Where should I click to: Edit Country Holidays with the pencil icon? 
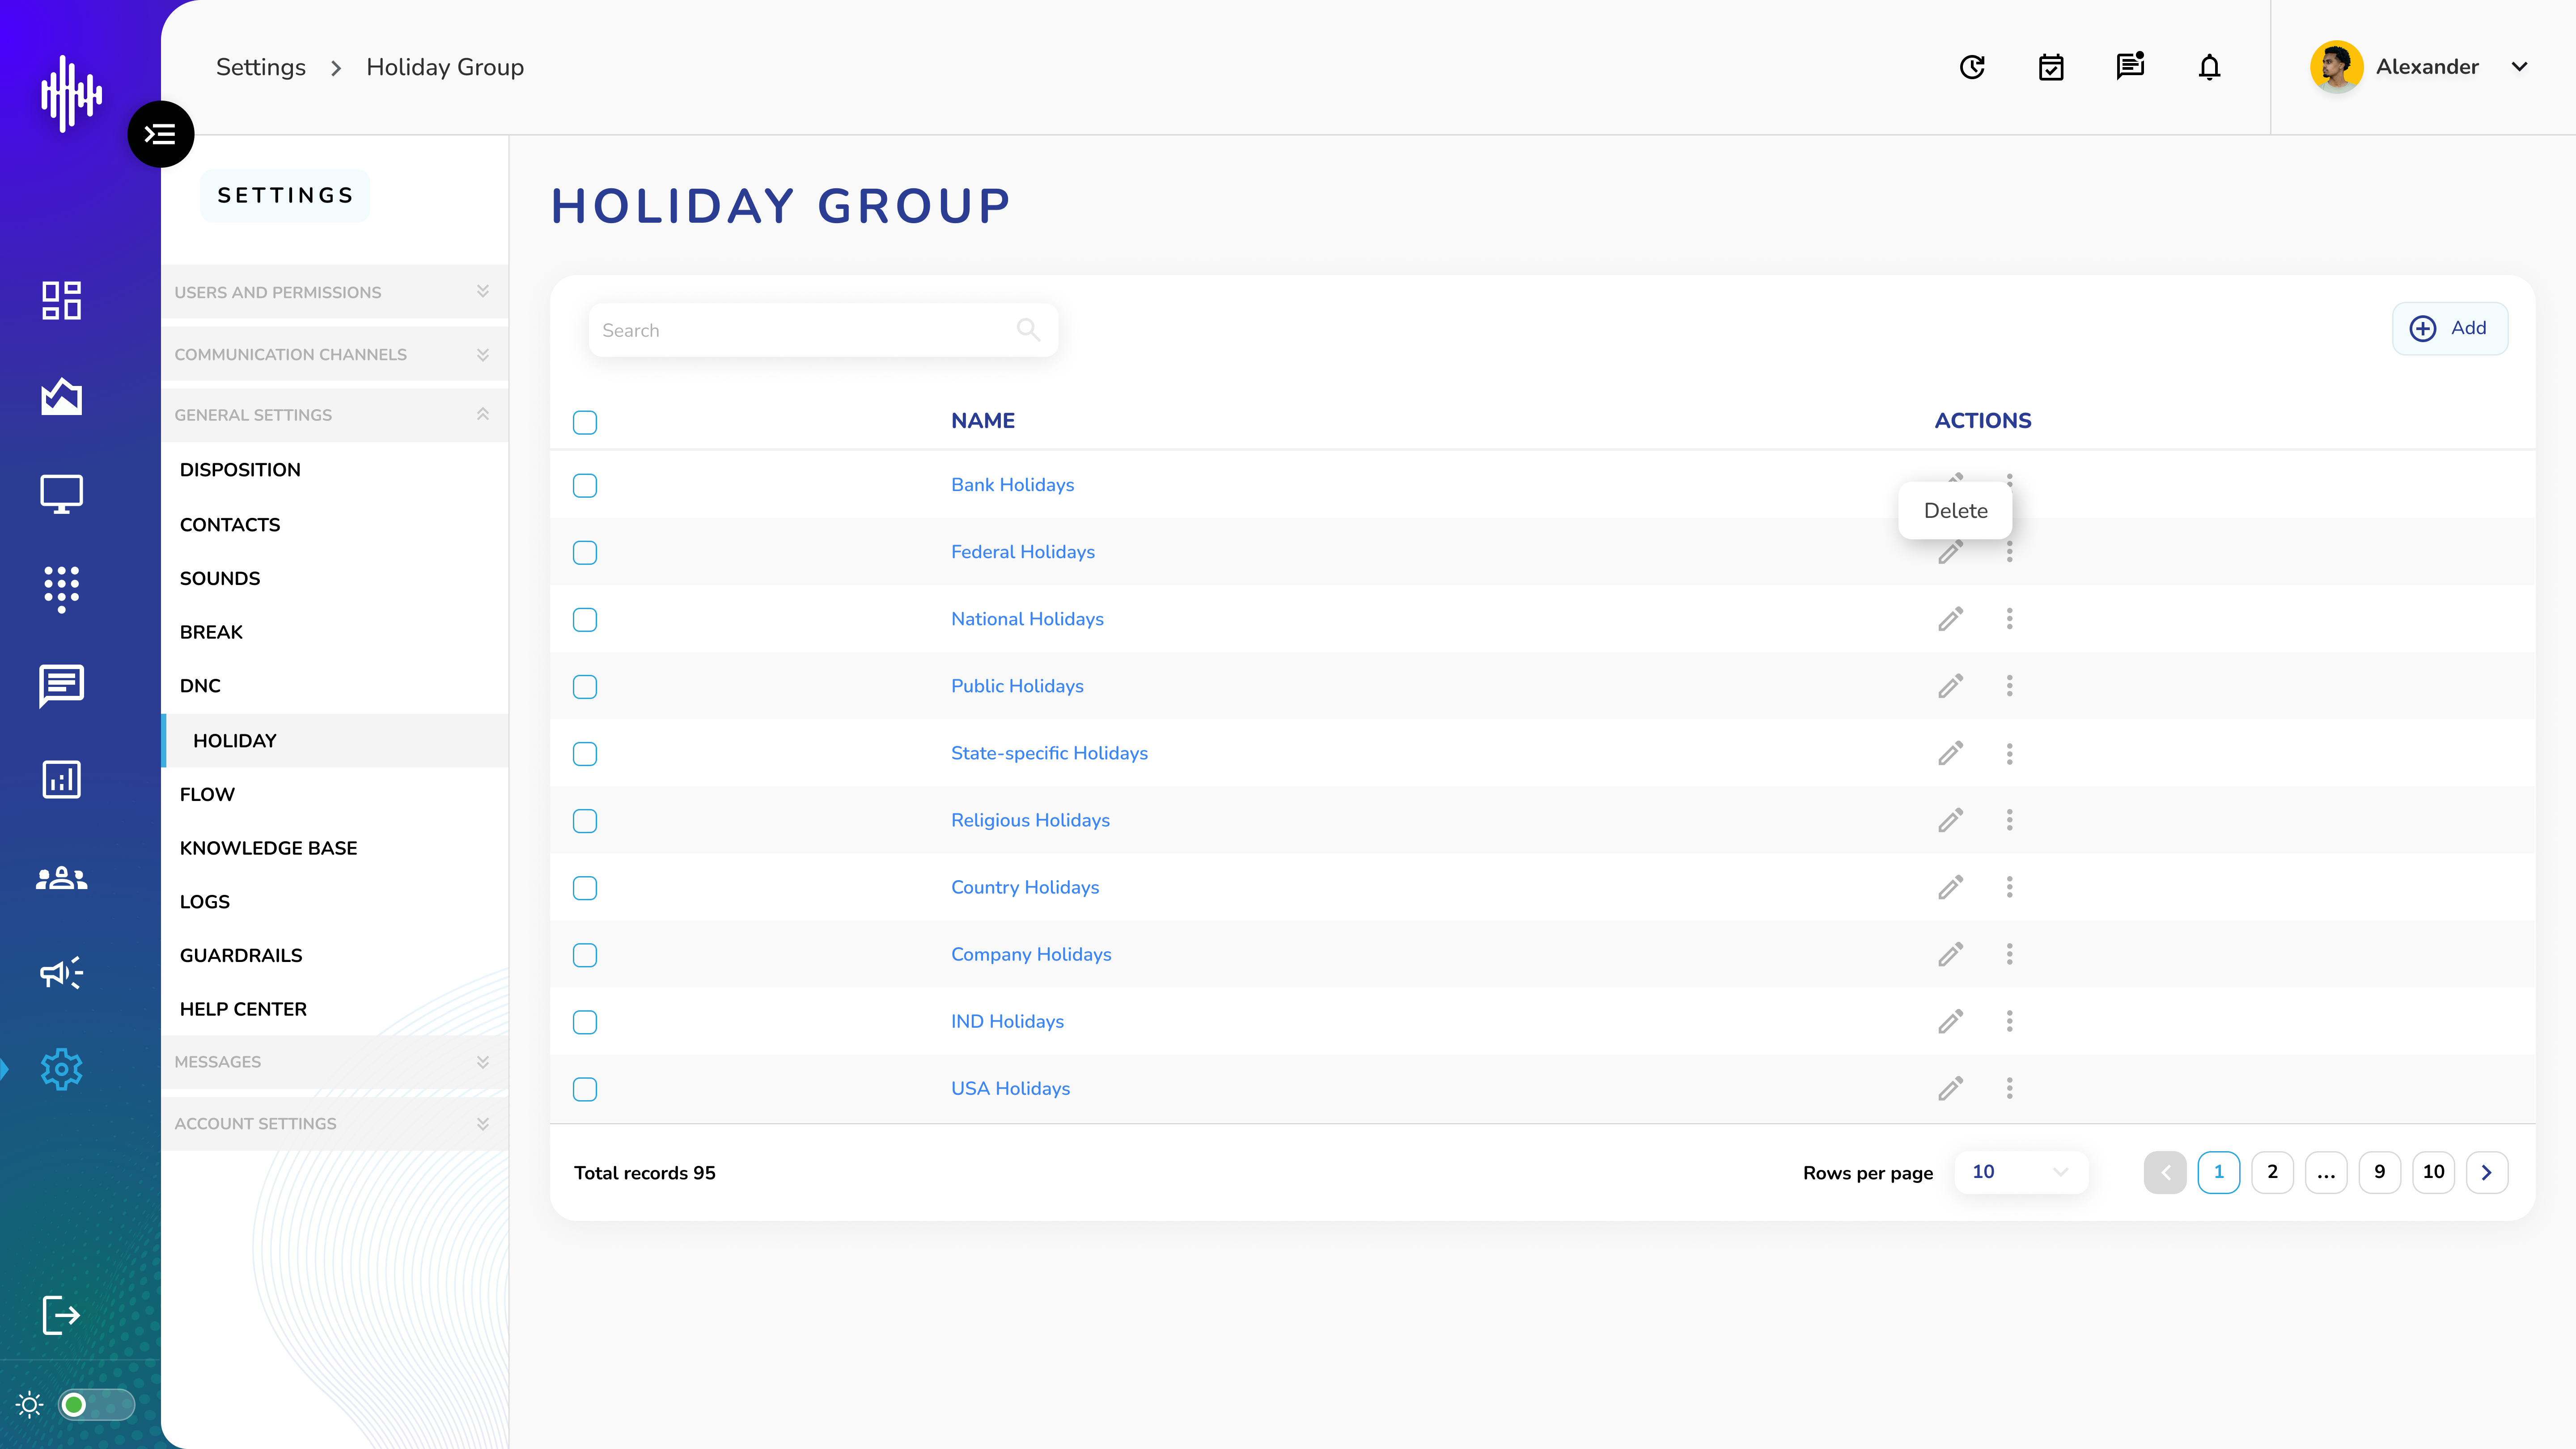[x=1950, y=887]
